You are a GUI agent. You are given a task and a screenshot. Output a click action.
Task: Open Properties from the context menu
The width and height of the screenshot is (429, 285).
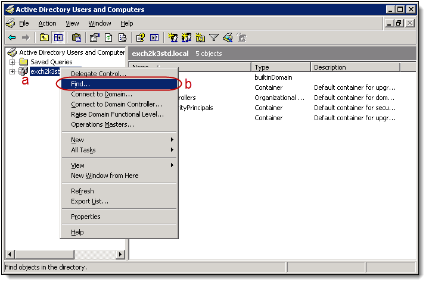coord(119,217)
